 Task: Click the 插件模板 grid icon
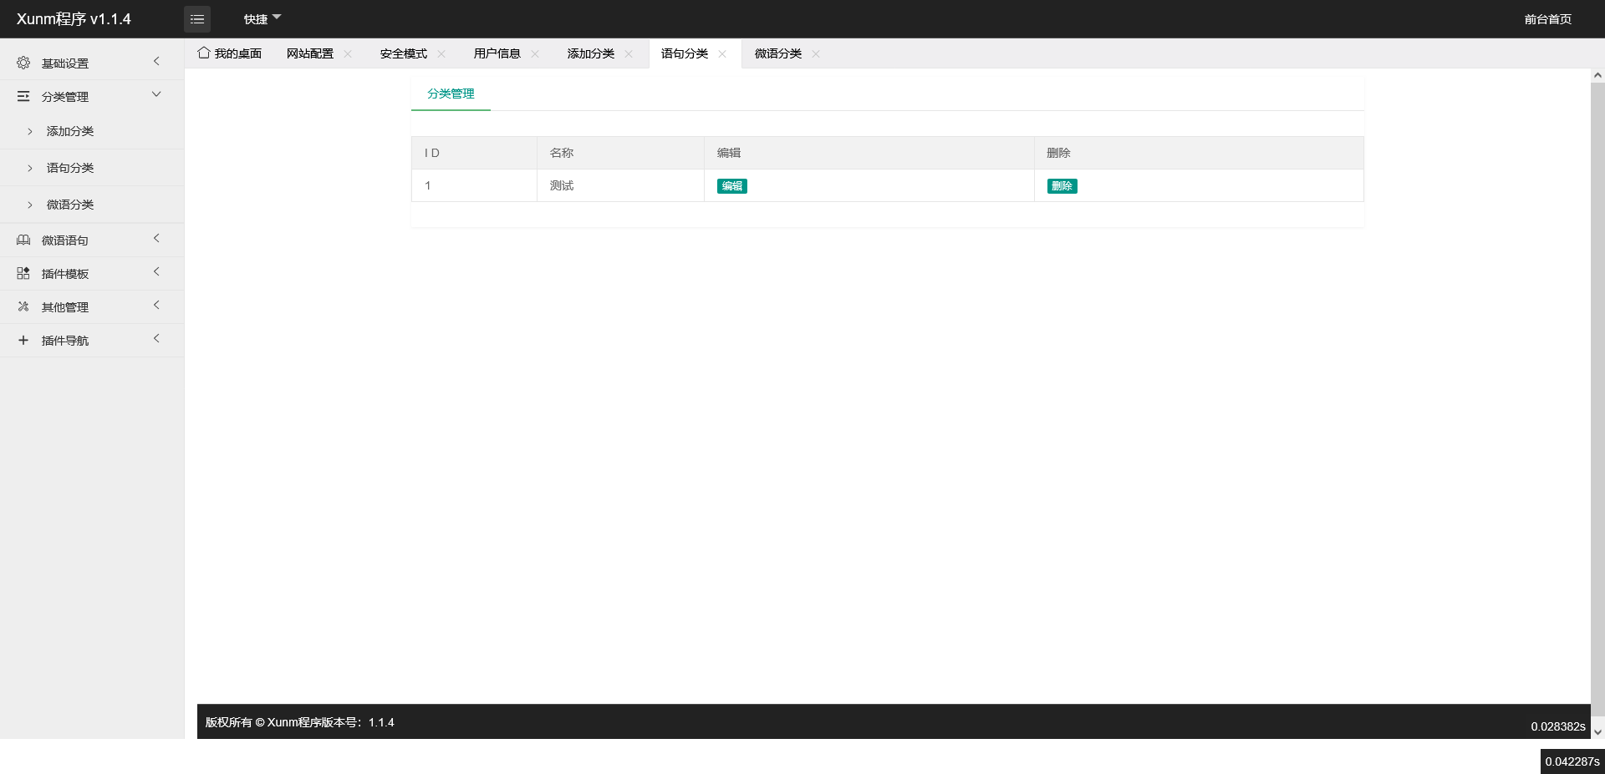pyautogui.click(x=23, y=274)
